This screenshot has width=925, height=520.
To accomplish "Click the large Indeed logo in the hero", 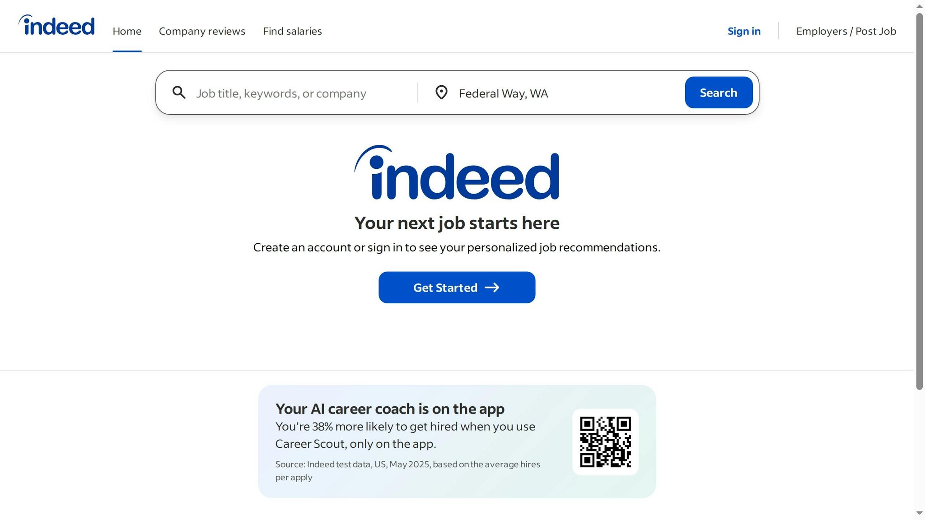I will point(457,173).
